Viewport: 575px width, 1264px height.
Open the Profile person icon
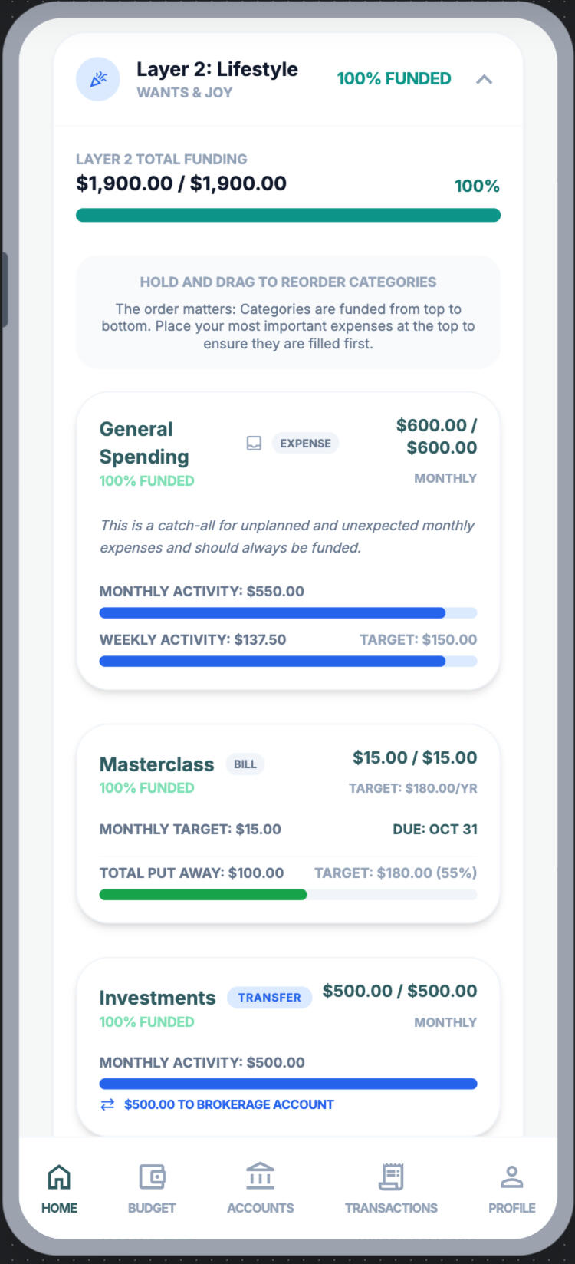coord(511,1177)
